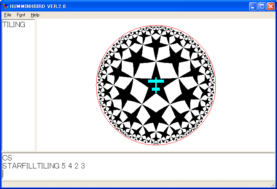Image resolution: width=277 pixels, height=189 pixels.
Task: Minimize the HUMMINHBIRD window
Action: (253, 6)
